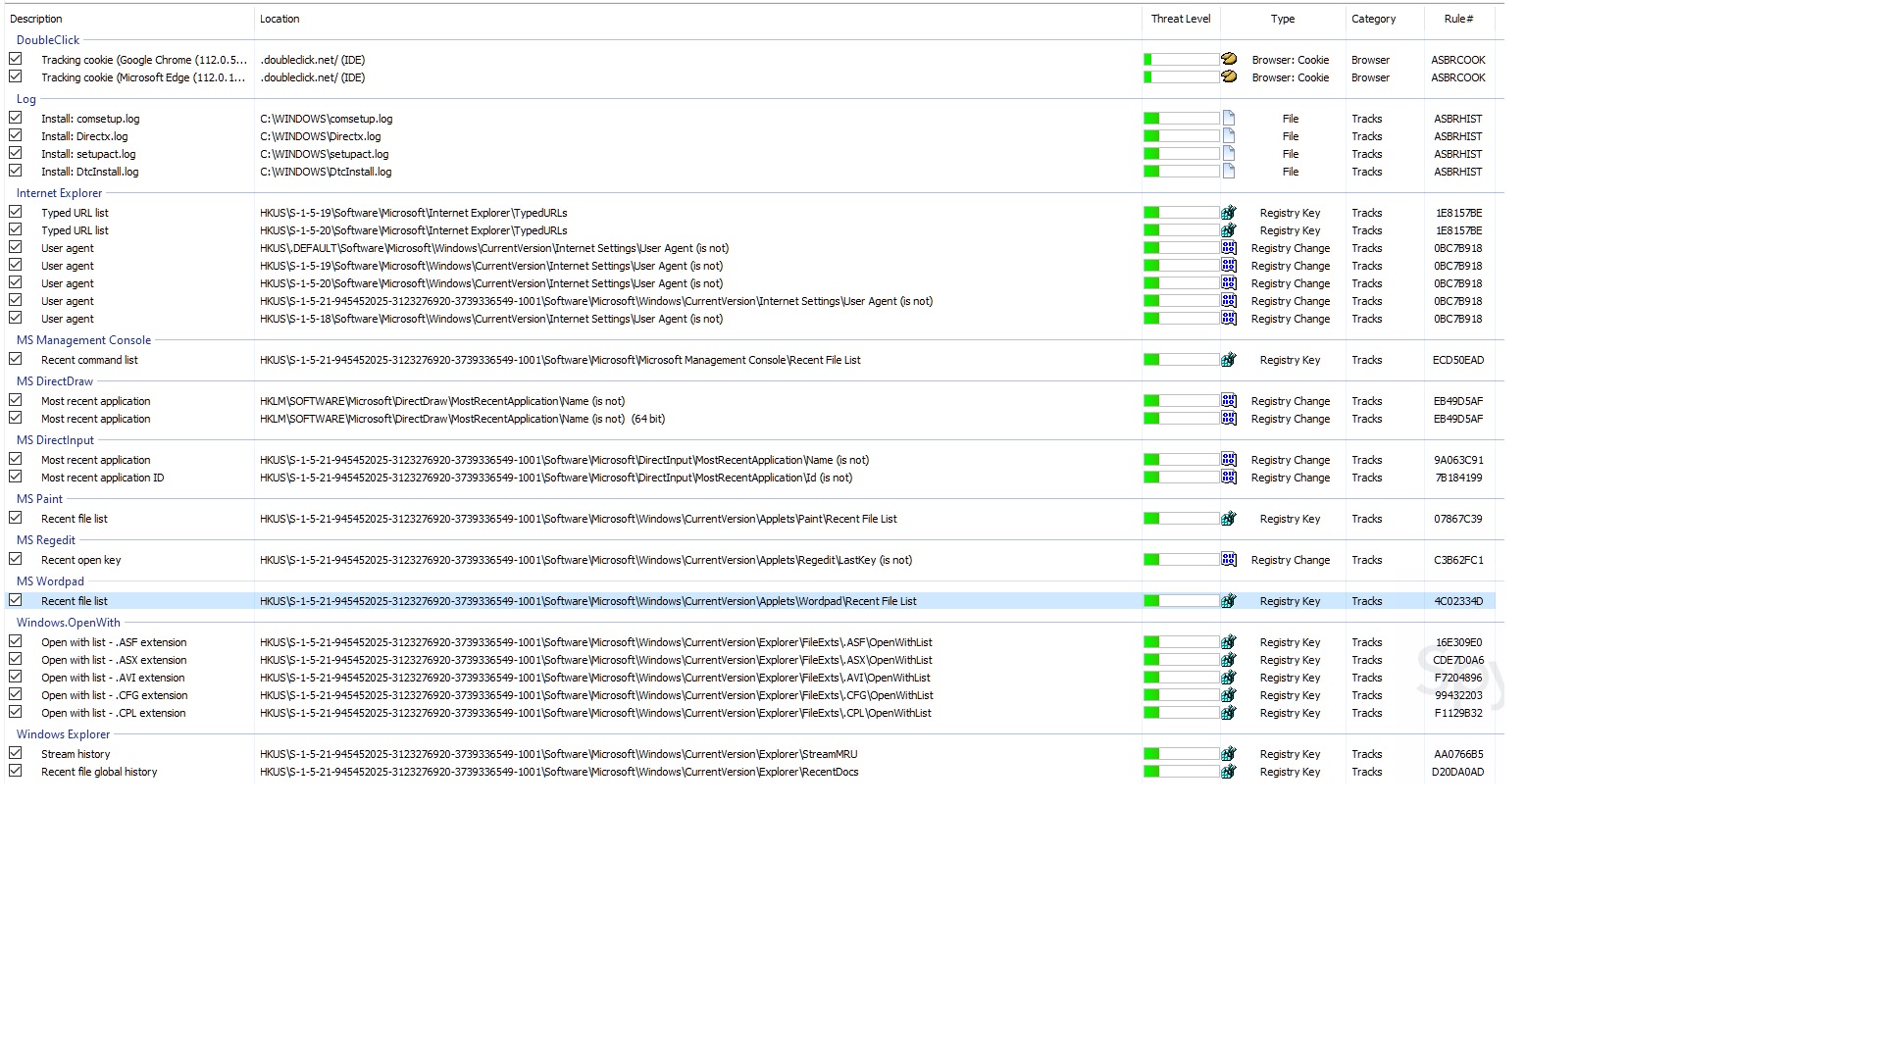
Task: Click cookie icon for Google Chrome tracking cookie
Action: [1228, 60]
